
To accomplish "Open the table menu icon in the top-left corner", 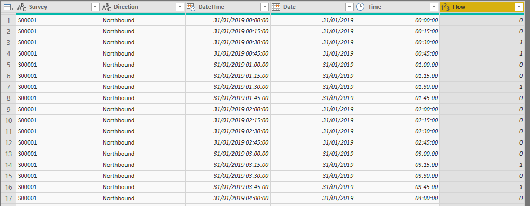I will (x=8, y=7).
